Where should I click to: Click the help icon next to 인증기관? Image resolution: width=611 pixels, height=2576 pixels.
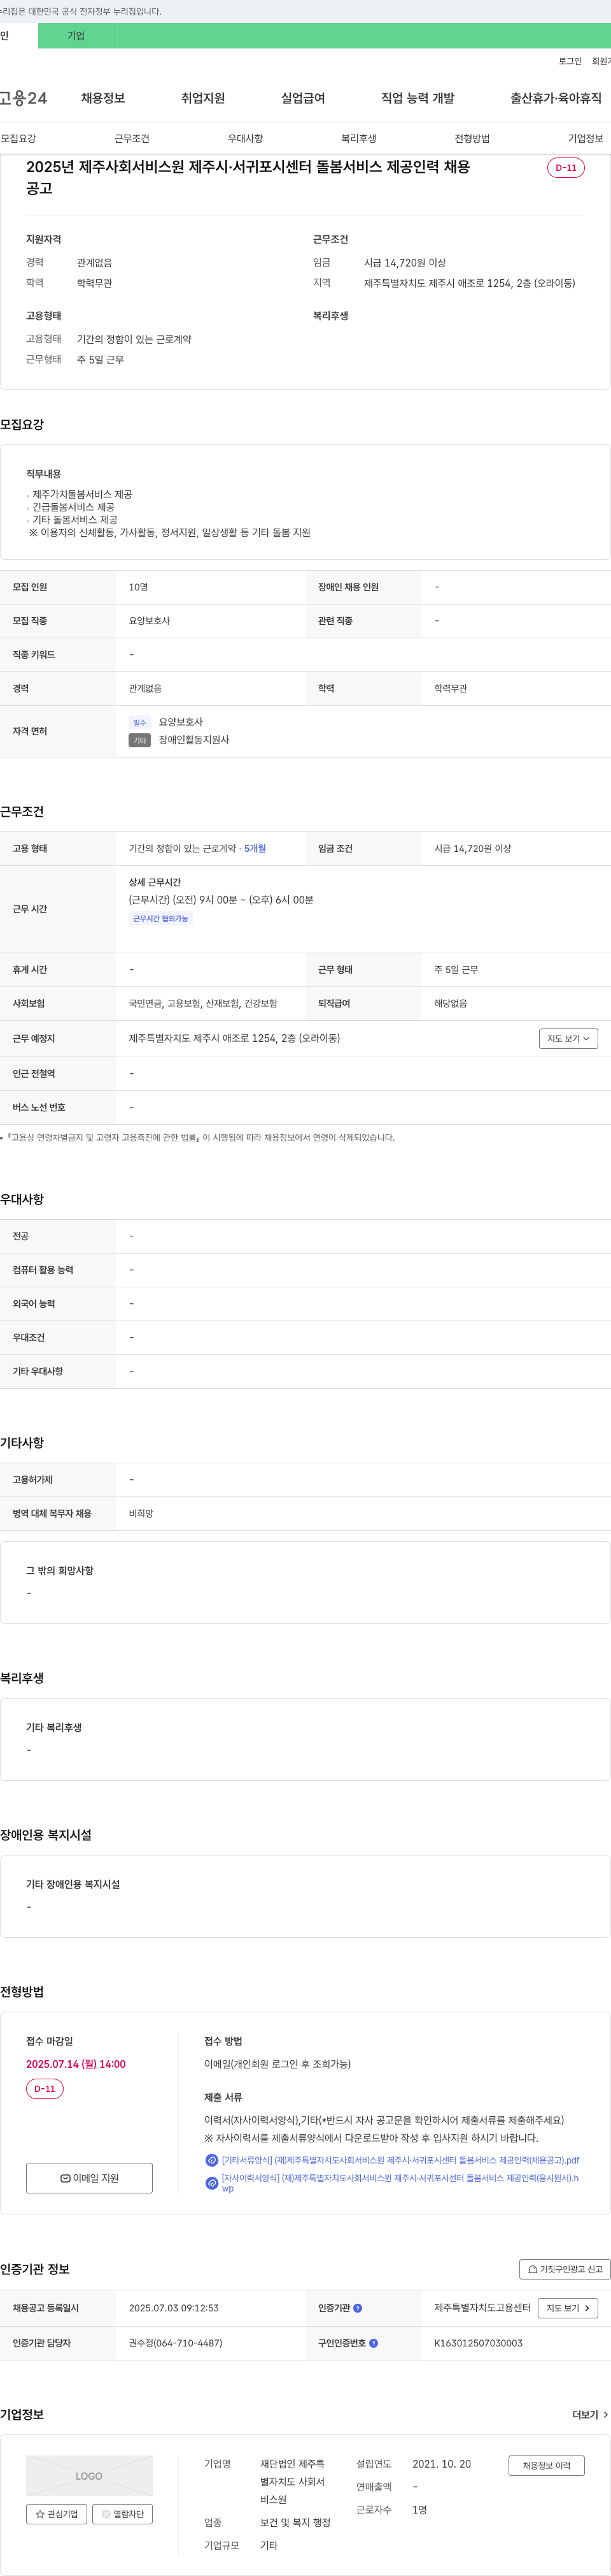tap(358, 2308)
